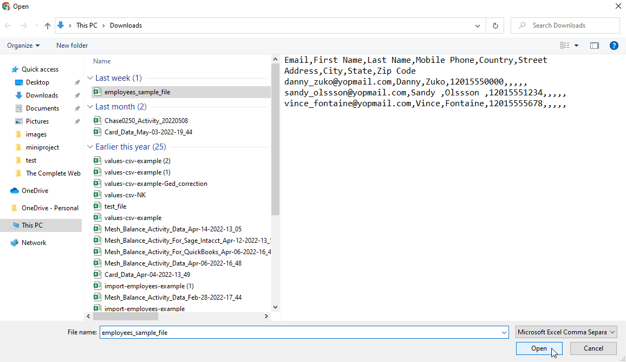Open the Organize menu
626x362 pixels.
[23, 46]
